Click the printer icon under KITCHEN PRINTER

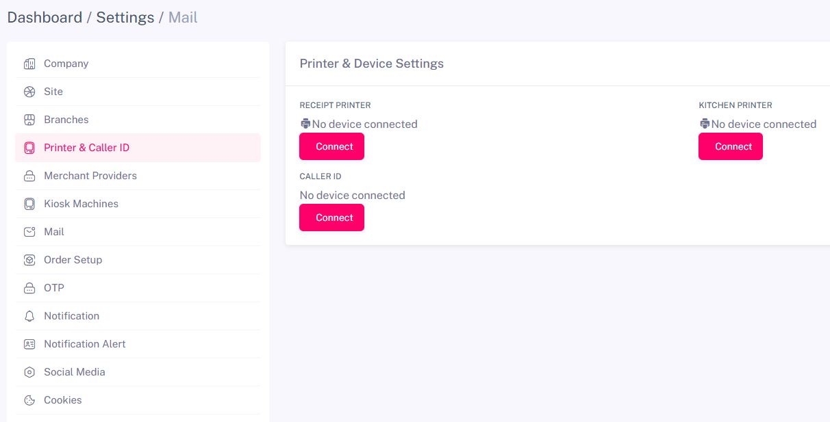(x=703, y=123)
